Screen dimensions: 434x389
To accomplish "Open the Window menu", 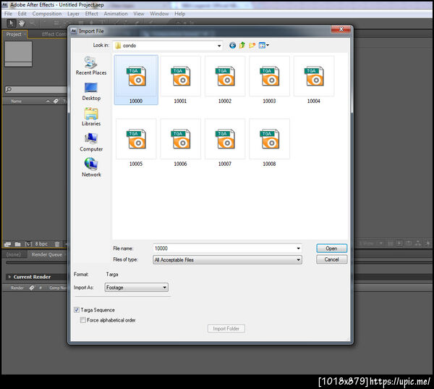I will (159, 14).
